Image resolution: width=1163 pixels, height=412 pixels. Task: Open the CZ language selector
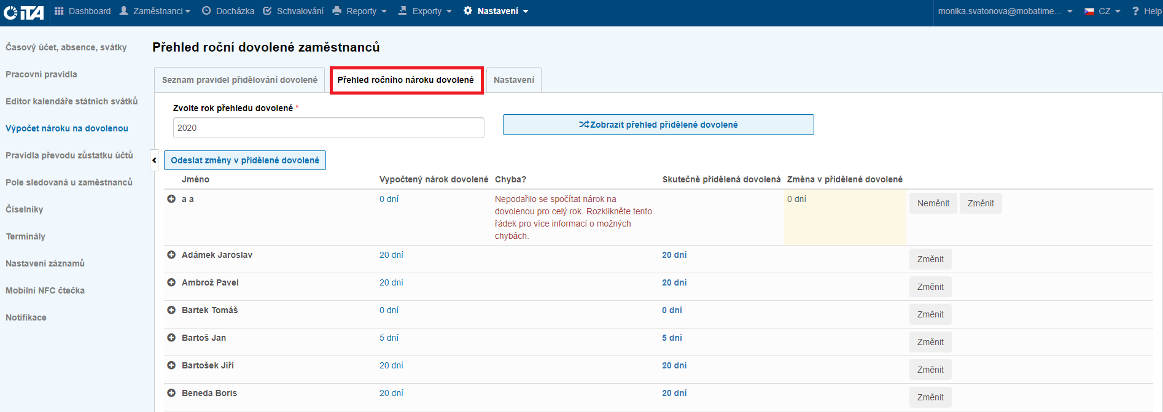(x=1103, y=11)
